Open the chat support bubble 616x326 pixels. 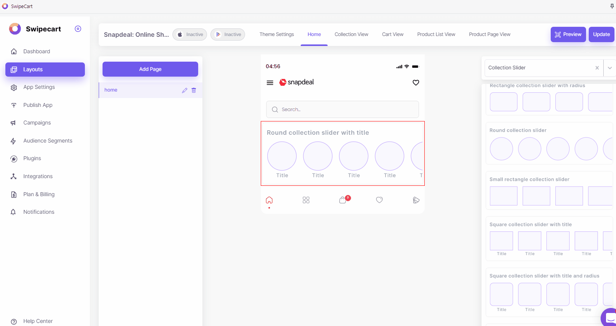coord(609,318)
